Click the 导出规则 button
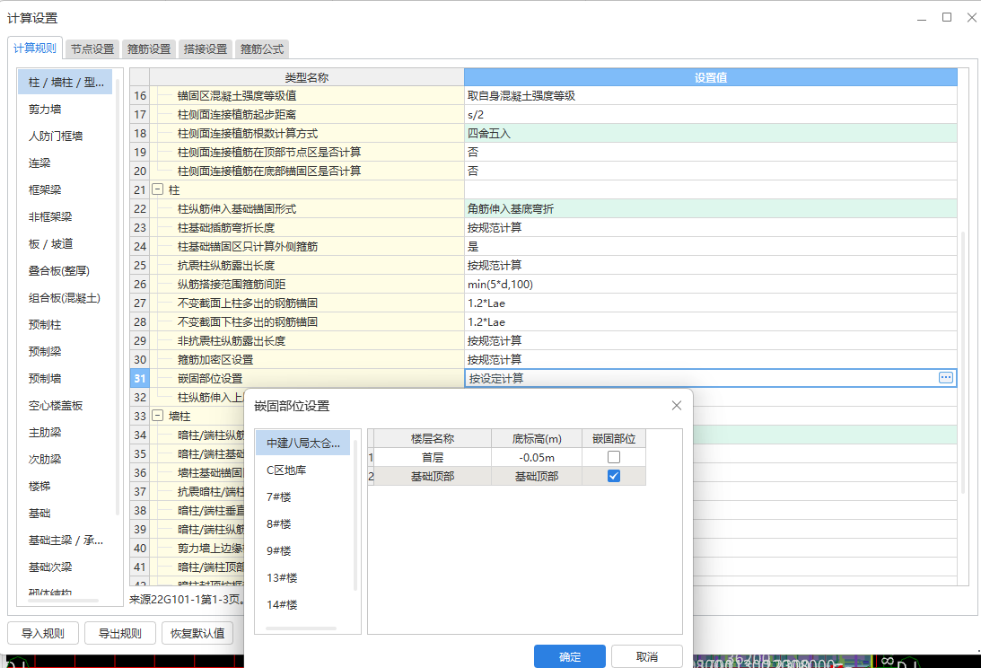The width and height of the screenshot is (981, 668). click(120, 633)
